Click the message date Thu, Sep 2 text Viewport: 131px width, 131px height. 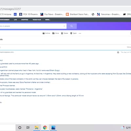pos(126,52)
